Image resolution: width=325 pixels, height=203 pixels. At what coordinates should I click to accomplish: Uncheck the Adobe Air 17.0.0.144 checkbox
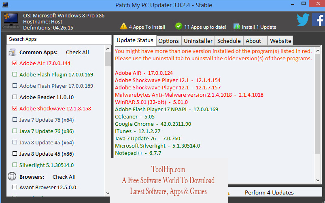pyautogui.click(x=15, y=63)
